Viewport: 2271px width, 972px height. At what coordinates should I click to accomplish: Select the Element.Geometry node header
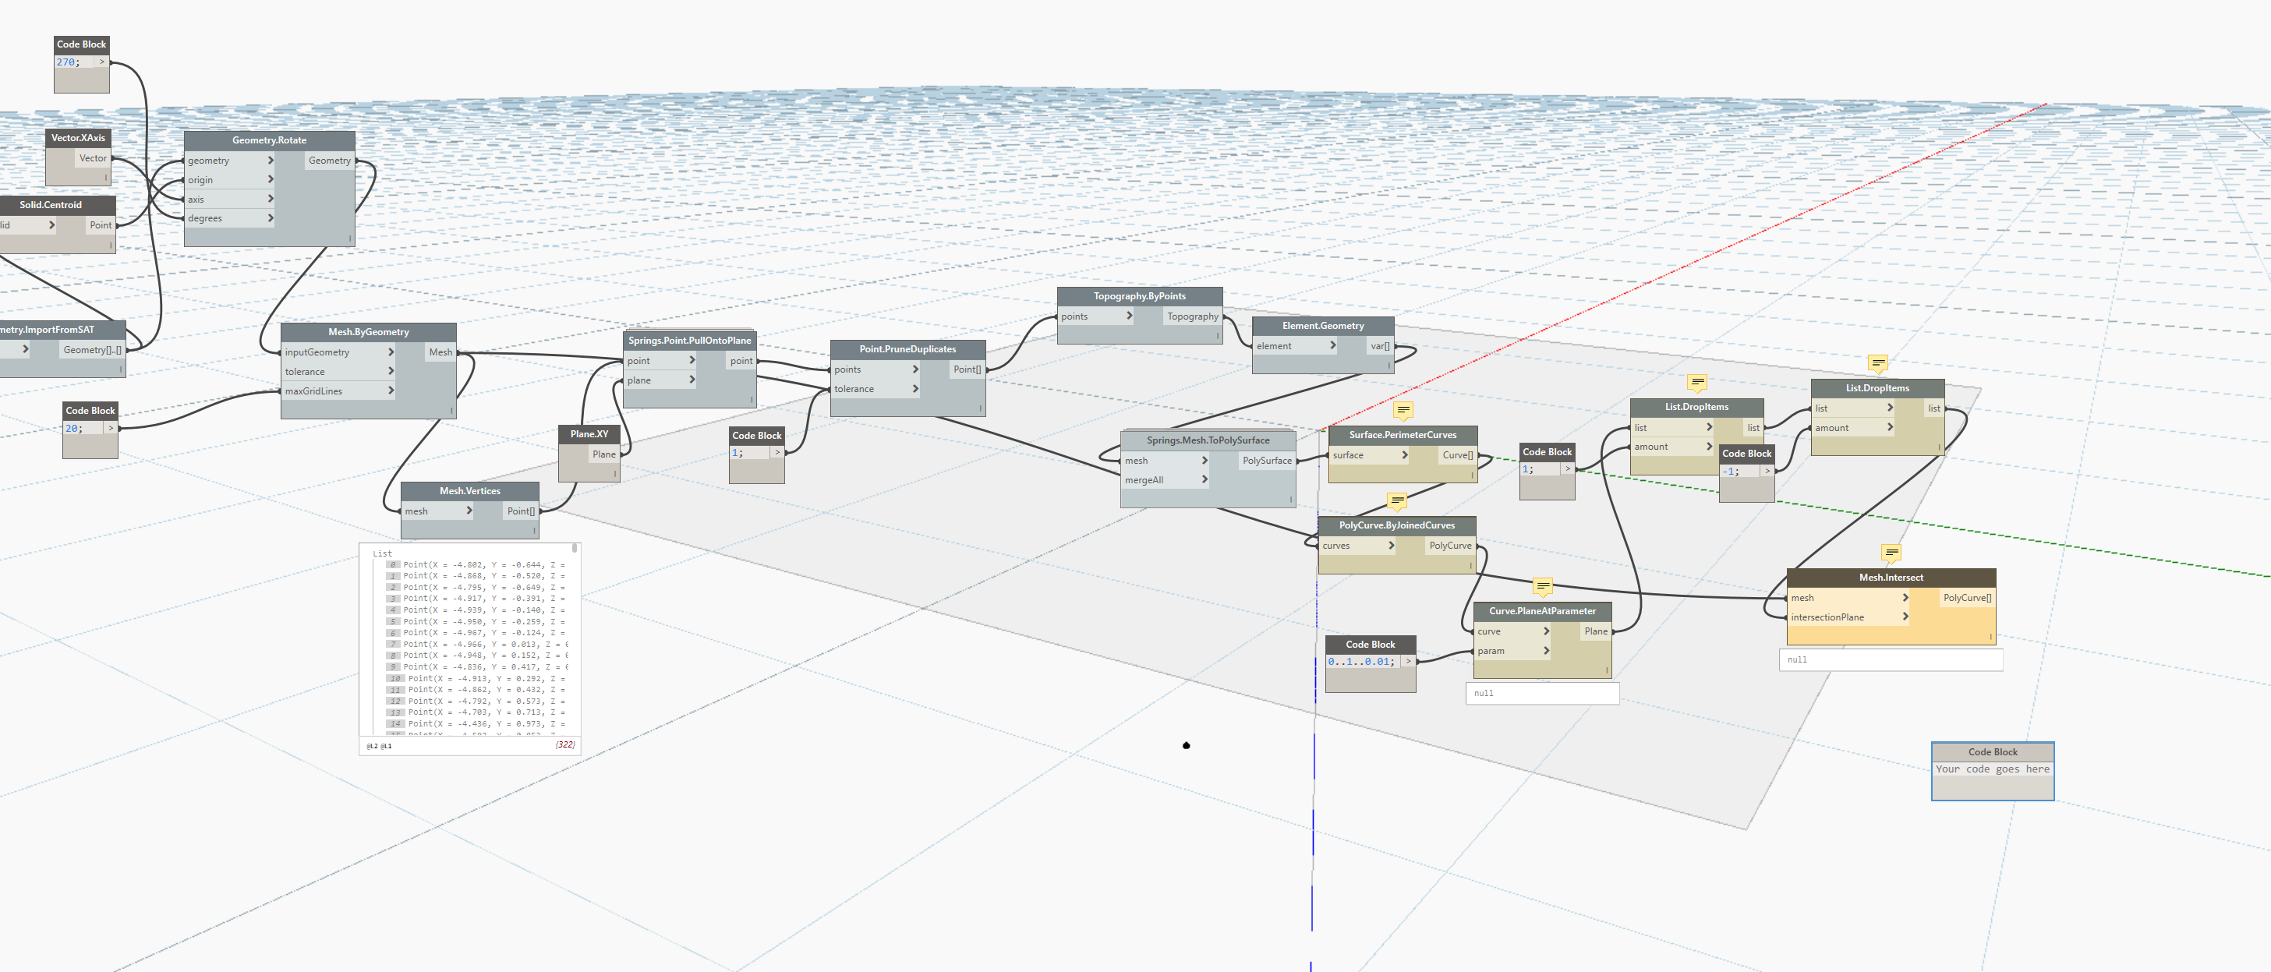pos(1321,325)
